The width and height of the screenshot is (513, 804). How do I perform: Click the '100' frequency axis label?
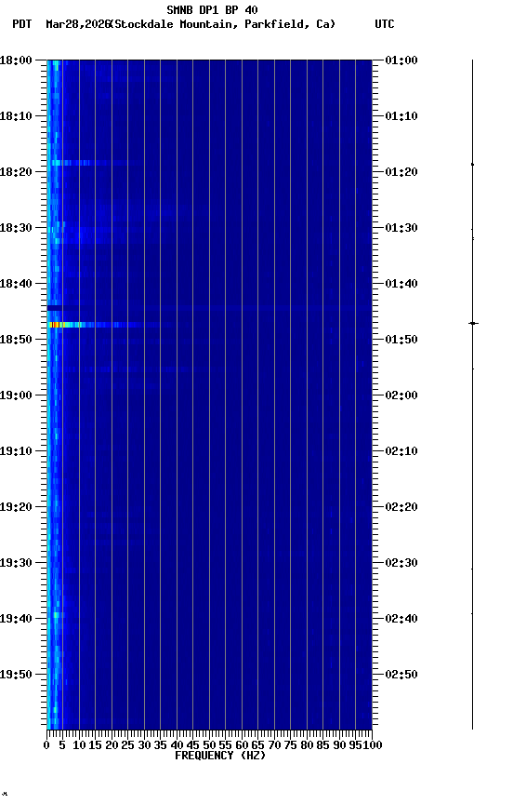coord(373,745)
